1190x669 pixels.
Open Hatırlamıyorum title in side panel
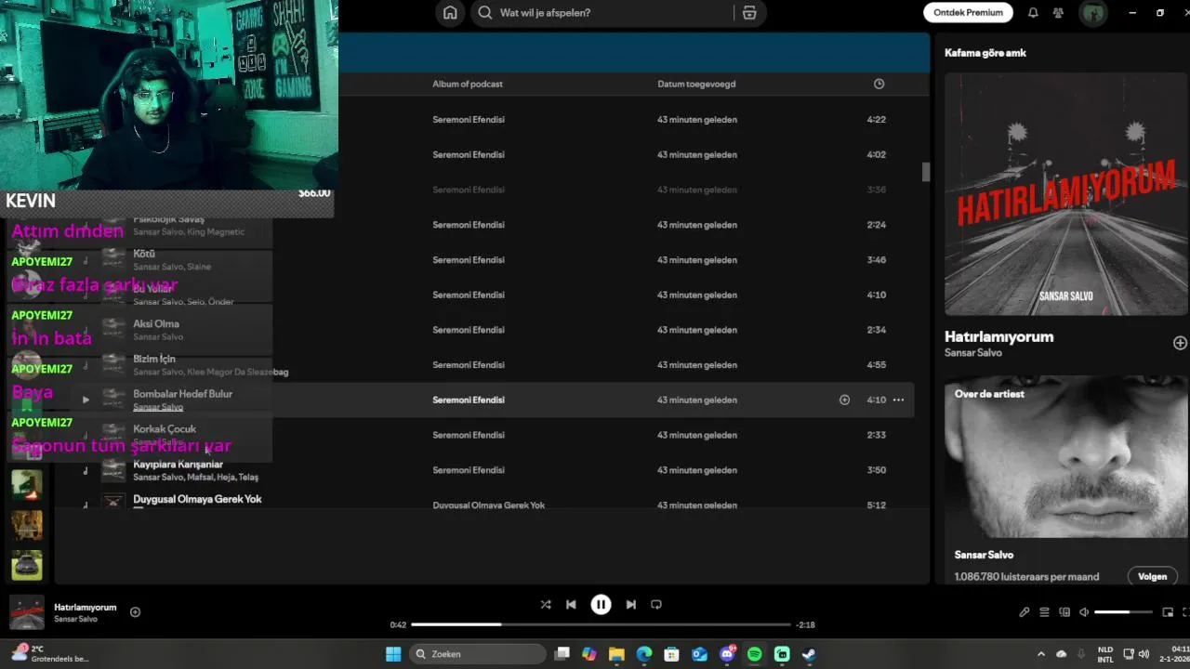(998, 336)
